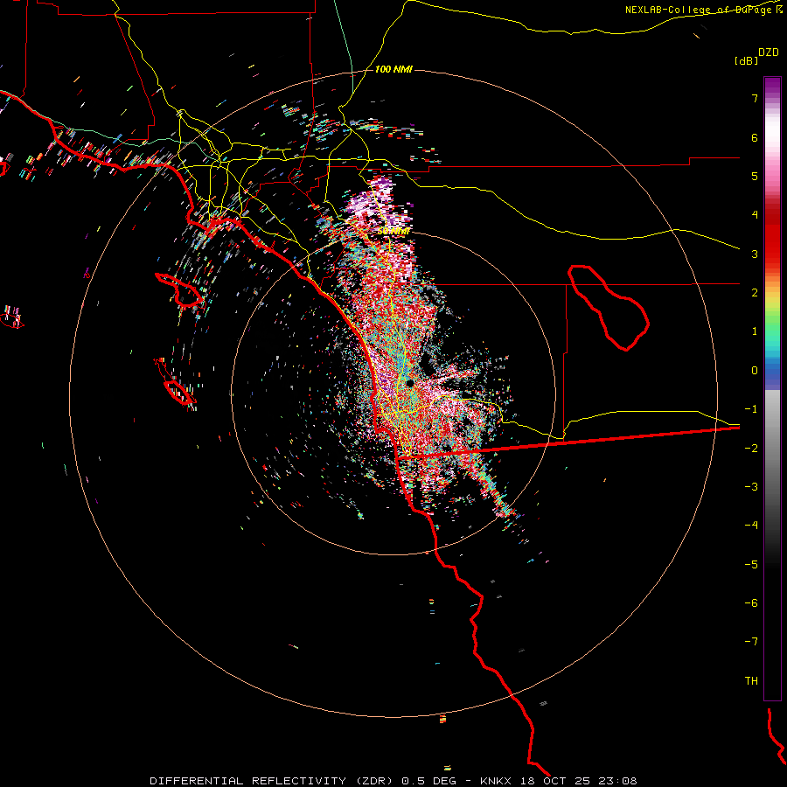Click the purple top of the color bar

tap(772, 87)
